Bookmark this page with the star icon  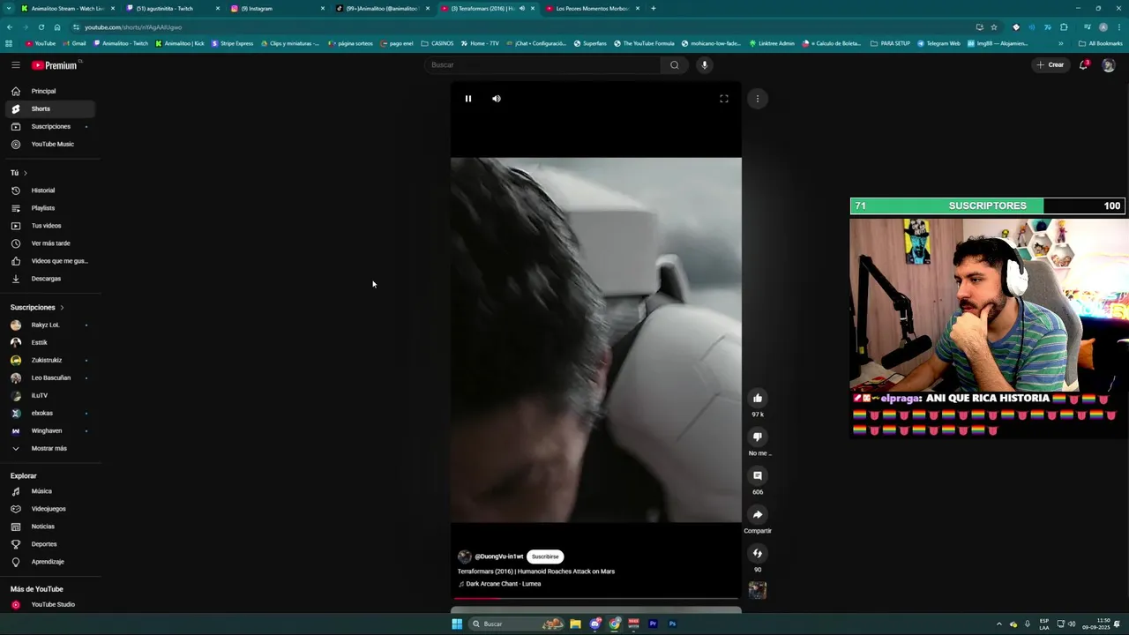(994, 27)
